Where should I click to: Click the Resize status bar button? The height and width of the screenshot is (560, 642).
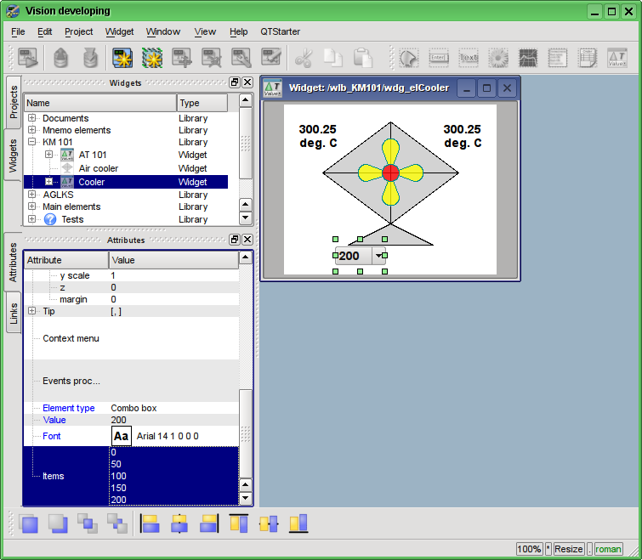[569, 549]
